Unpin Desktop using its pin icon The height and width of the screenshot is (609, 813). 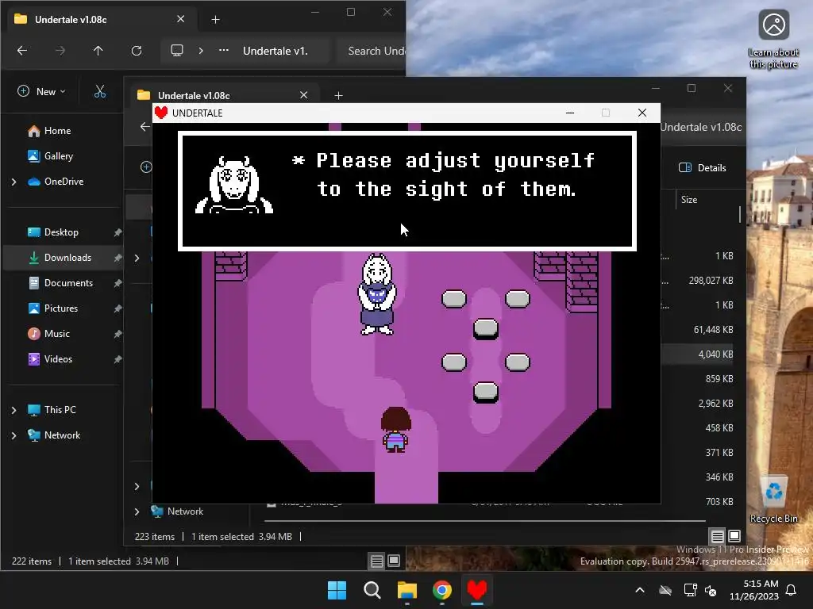[118, 232]
